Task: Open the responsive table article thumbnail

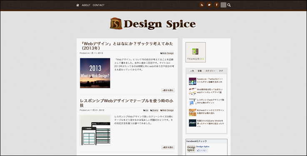Action: tap(95, 130)
